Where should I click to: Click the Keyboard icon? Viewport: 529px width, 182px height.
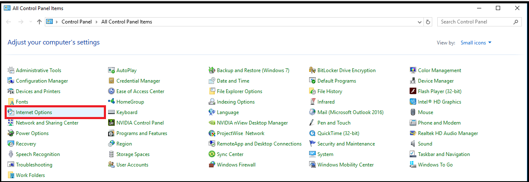pos(111,112)
